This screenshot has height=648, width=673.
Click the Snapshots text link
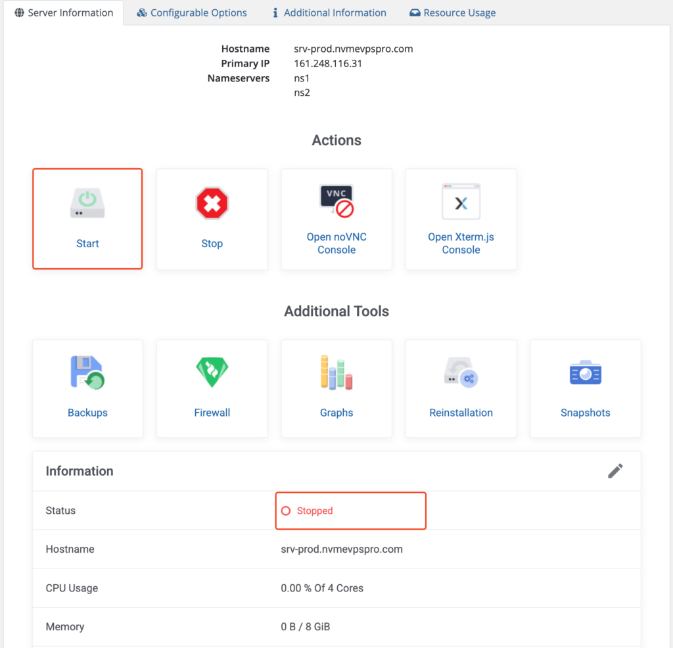click(585, 413)
